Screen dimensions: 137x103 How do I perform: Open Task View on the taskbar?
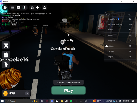pyautogui.click(x=42, y=101)
